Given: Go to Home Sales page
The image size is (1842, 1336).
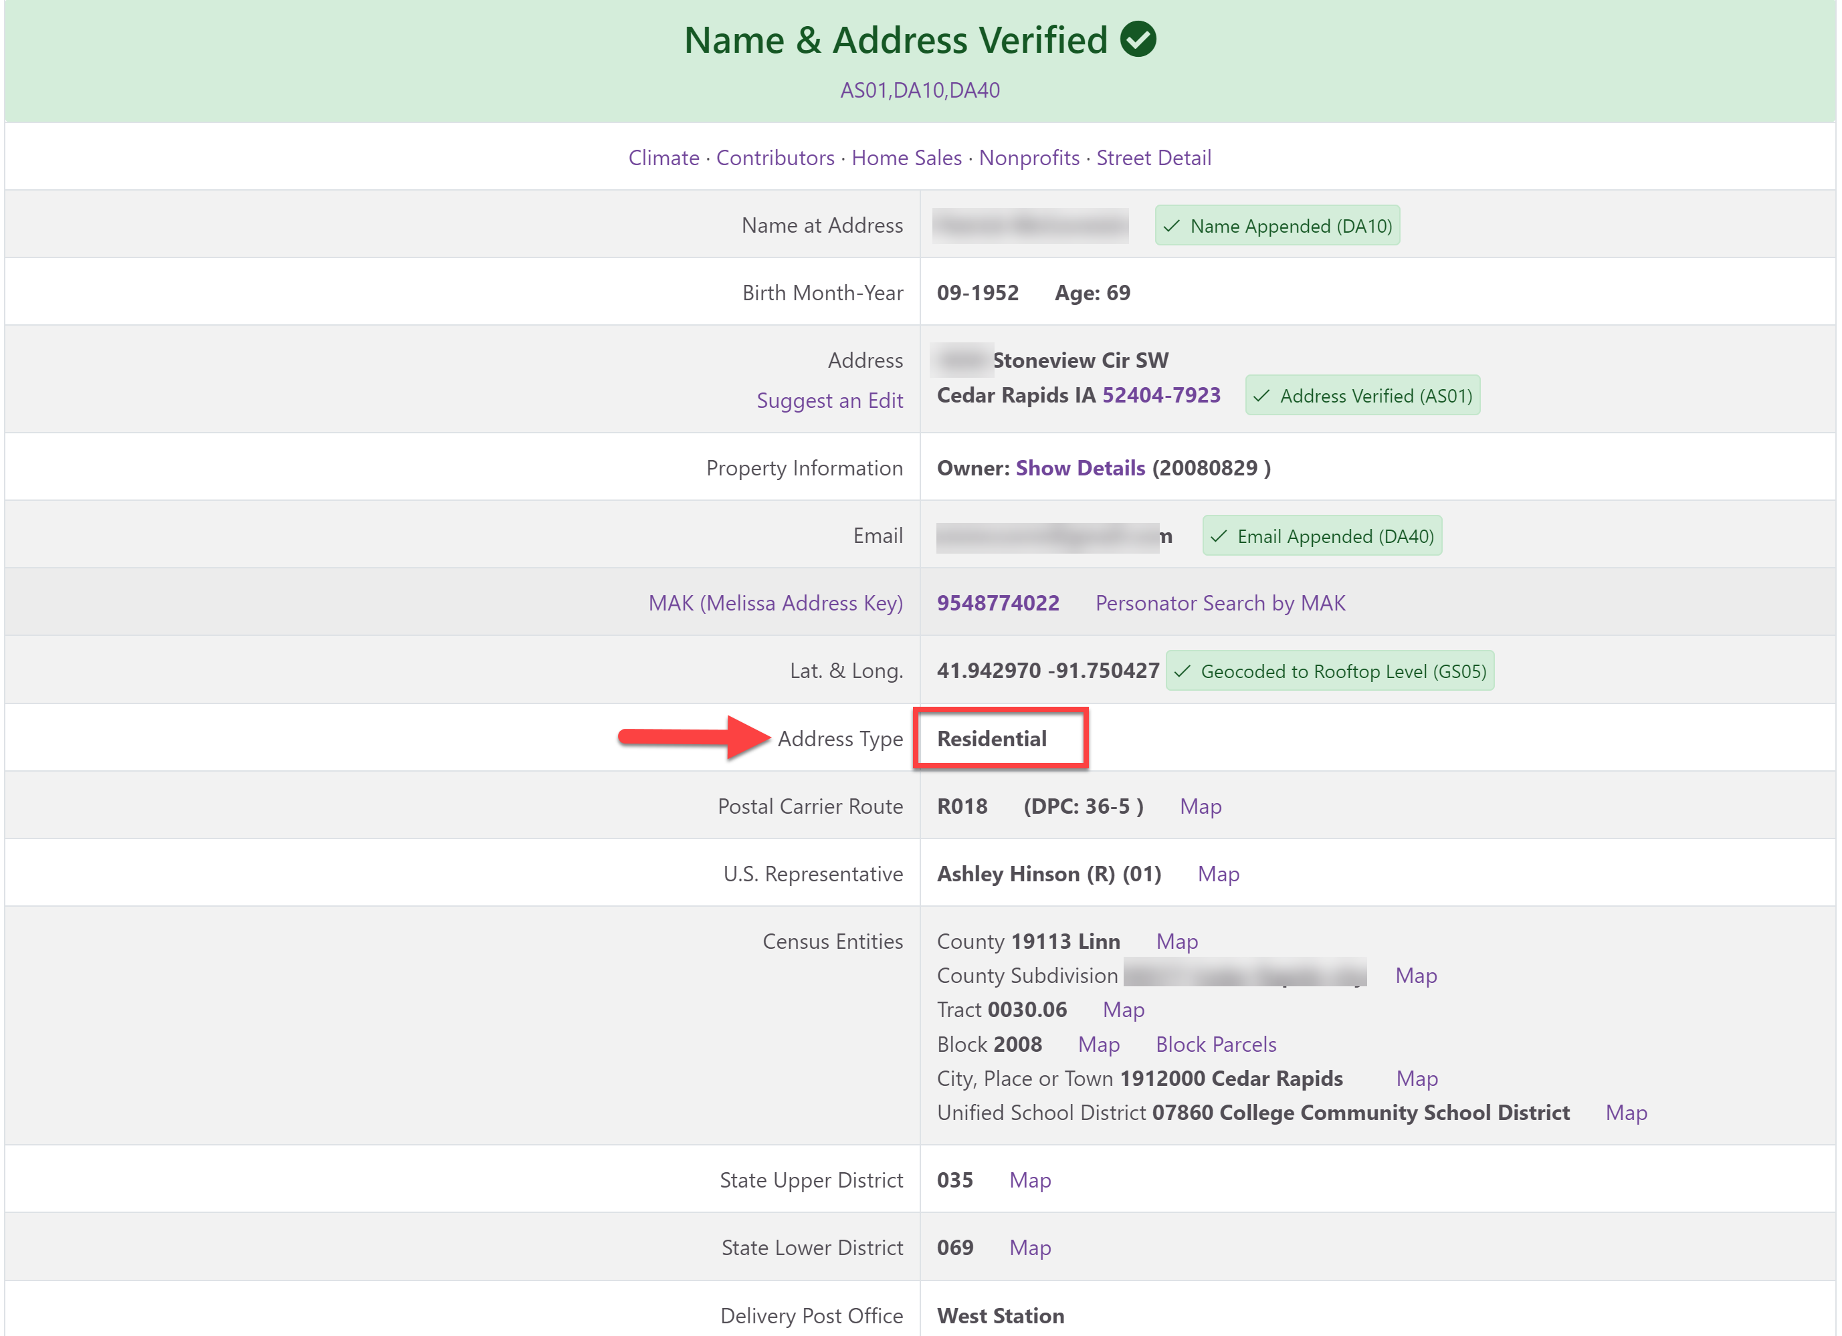Looking at the screenshot, I should (x=906, y=158).
